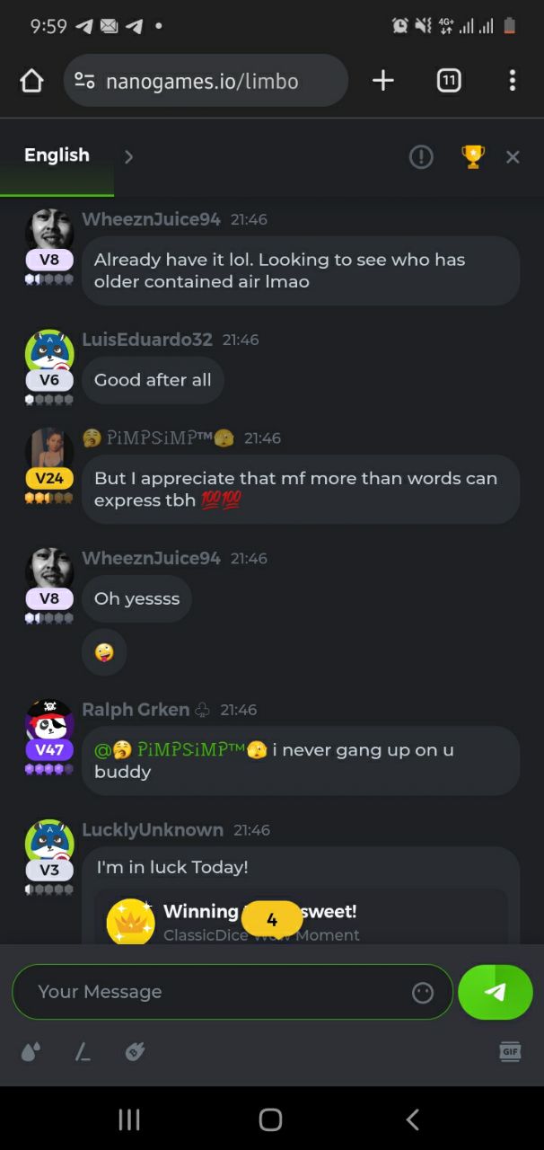The image size is (544, 1150).
Task: Go to the browser home page
Action: click(31, 81)
